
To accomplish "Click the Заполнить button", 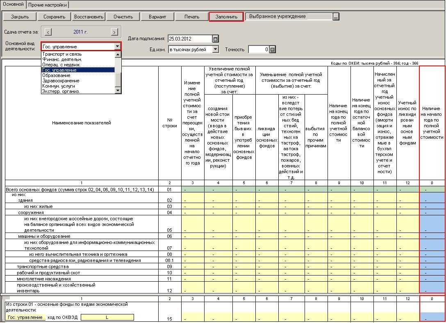I will (x=226, y=17).
